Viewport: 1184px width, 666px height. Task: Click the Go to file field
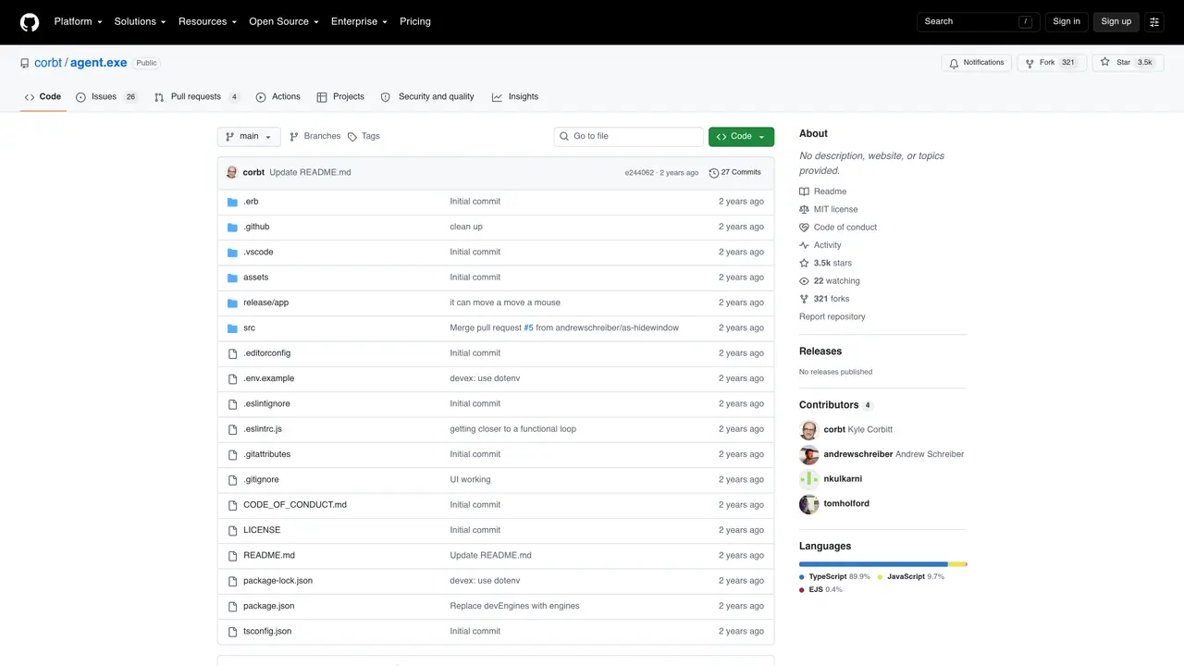629,137
